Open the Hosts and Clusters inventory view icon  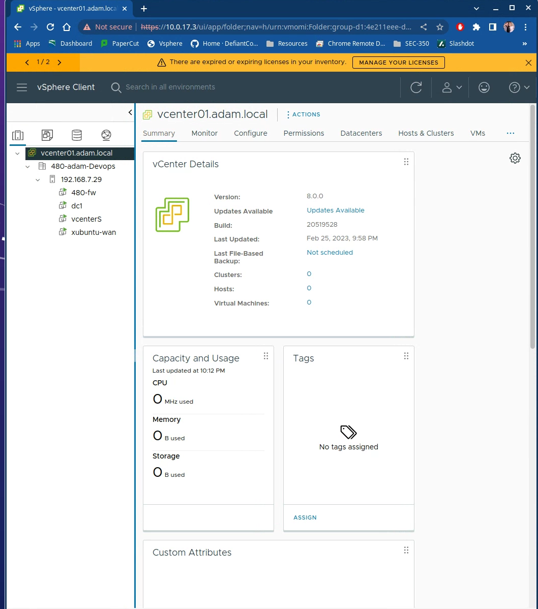tap(18, 135)
